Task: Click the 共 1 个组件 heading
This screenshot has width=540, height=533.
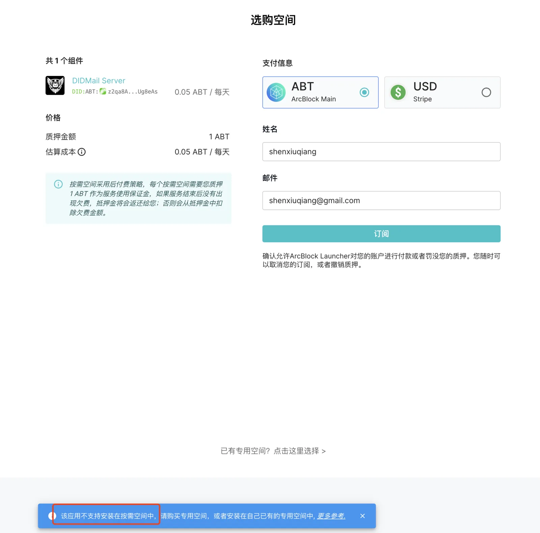Action: [64, 61]
